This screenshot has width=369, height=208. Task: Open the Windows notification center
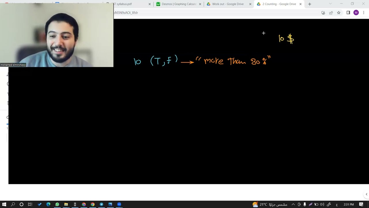click(361, 205)
